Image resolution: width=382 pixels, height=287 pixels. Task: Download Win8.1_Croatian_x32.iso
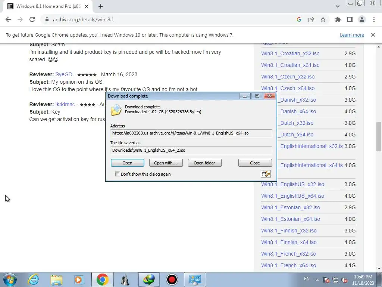coord(290,53)
